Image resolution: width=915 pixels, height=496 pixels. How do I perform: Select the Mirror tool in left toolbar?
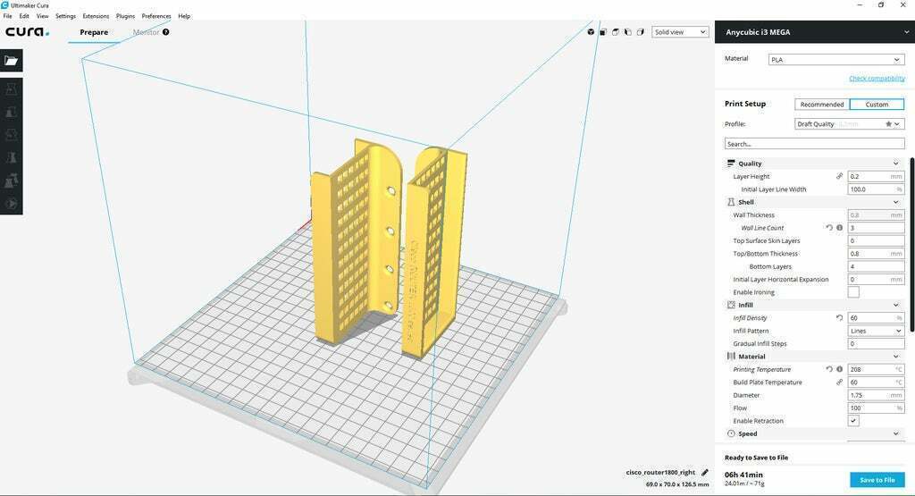12,157
